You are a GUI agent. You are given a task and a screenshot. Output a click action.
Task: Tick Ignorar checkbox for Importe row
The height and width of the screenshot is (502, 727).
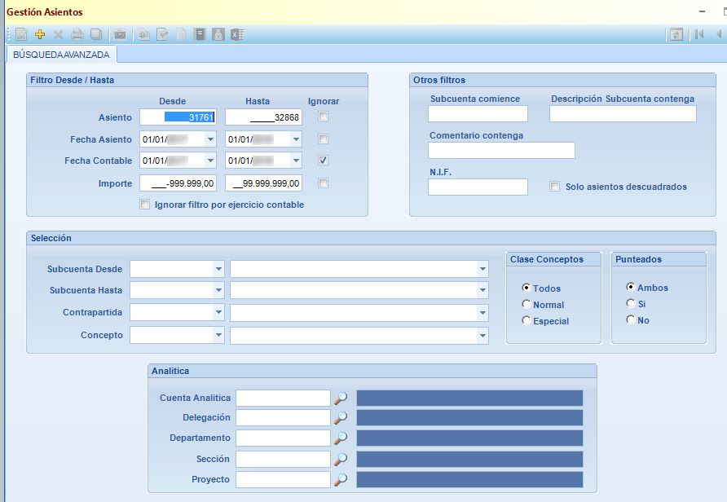pos(324,183)
